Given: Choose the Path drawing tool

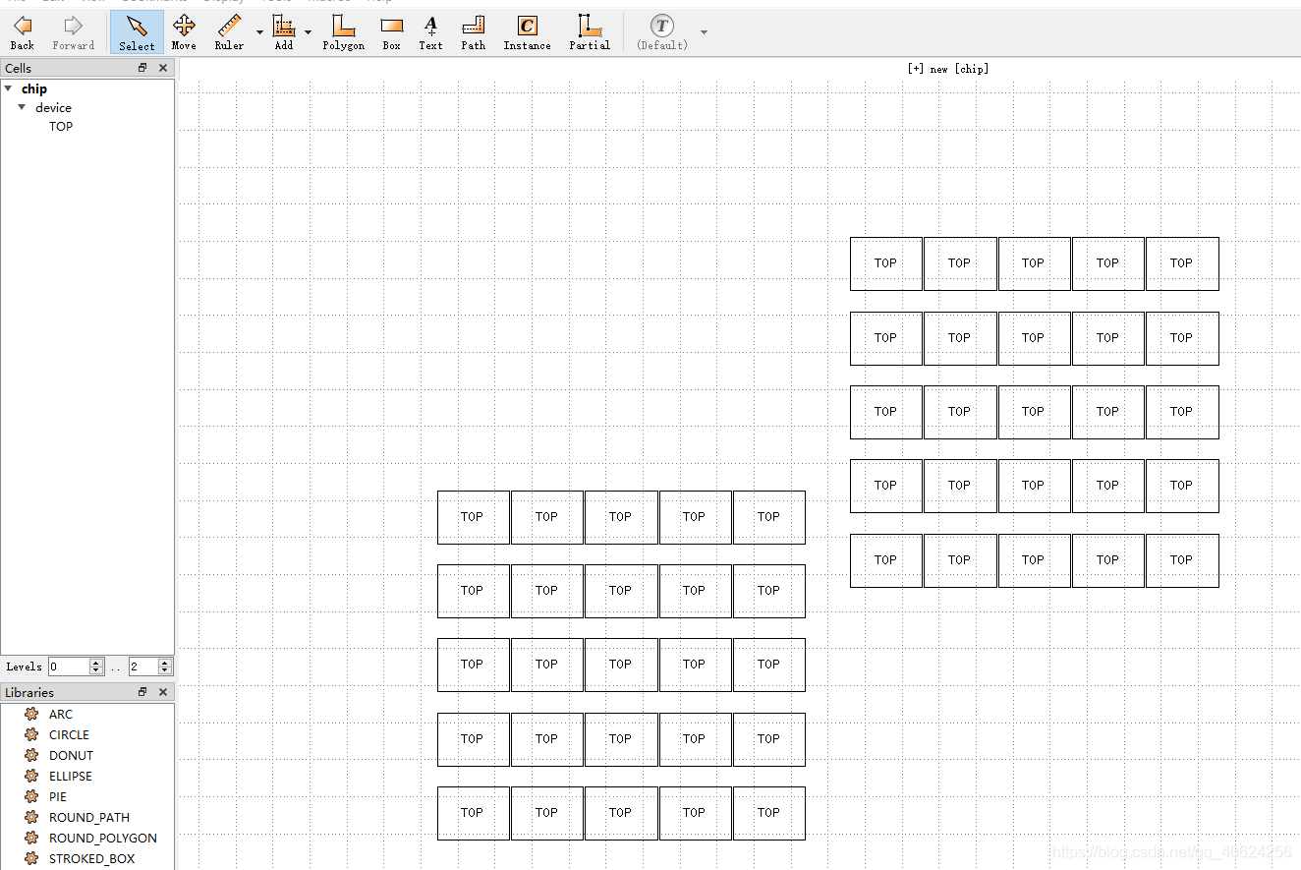Looking at the screenshot, I should (x=474, y=32).
